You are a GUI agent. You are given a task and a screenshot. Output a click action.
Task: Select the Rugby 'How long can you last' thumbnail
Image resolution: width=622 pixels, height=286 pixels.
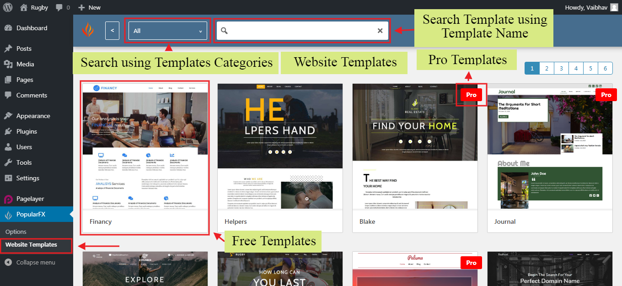pyautogui.click(x=280, y=269)
